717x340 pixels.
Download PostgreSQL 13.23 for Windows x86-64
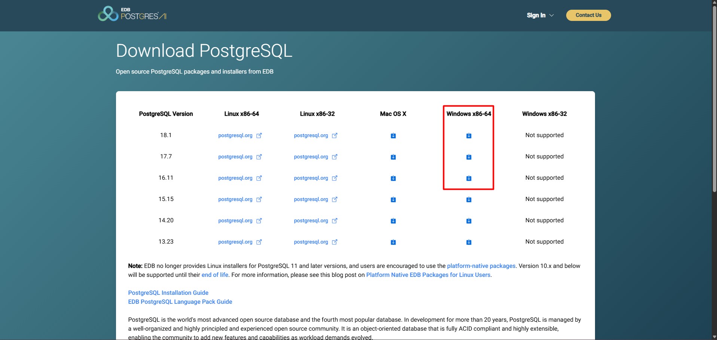point(469,242)
